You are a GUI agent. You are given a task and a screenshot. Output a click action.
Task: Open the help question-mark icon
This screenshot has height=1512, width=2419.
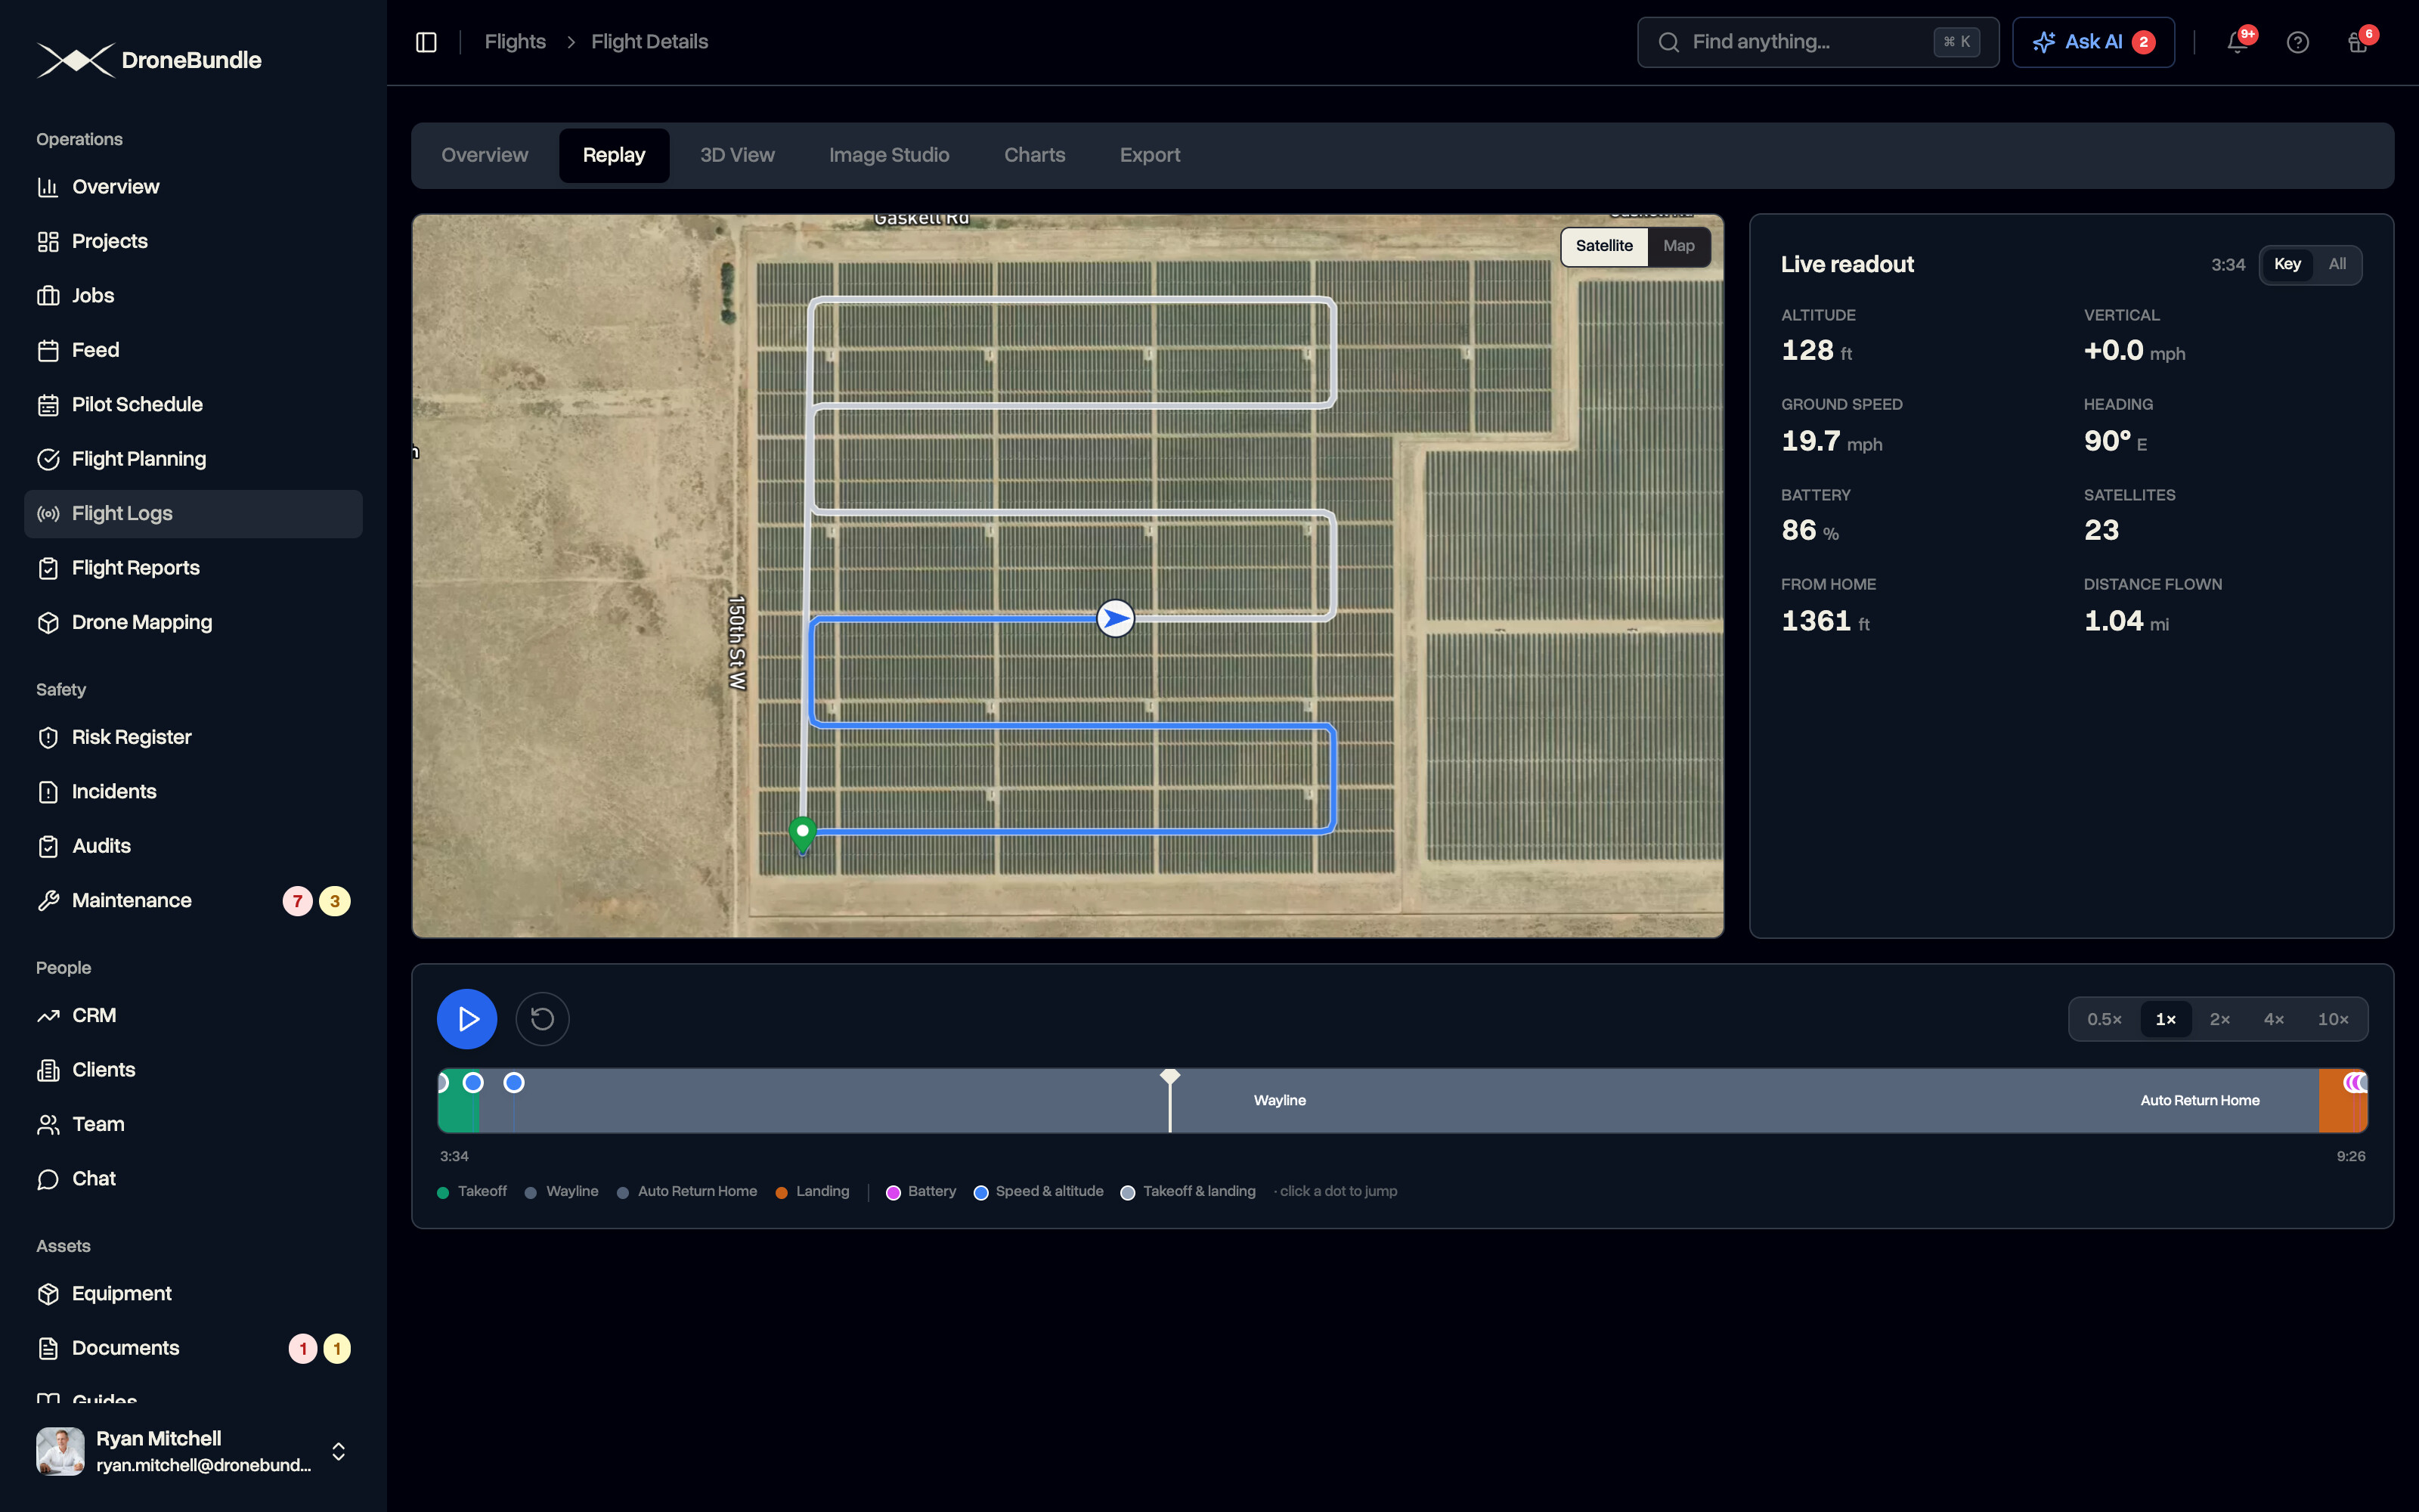click(x=2297, y=42)
